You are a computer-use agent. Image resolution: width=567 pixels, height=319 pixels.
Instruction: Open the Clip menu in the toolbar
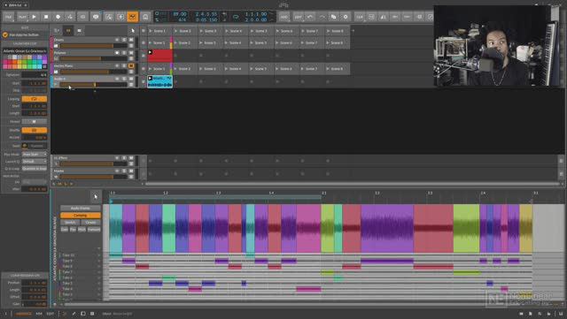(x=360, y=17)
